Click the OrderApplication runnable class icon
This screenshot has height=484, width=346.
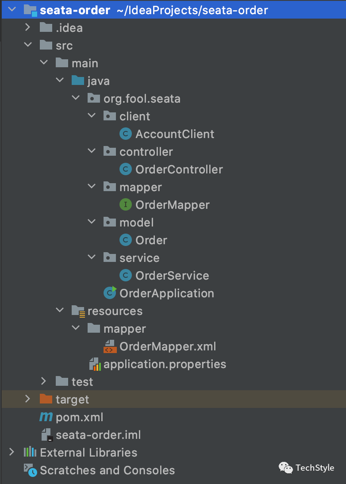click(110, 293)
